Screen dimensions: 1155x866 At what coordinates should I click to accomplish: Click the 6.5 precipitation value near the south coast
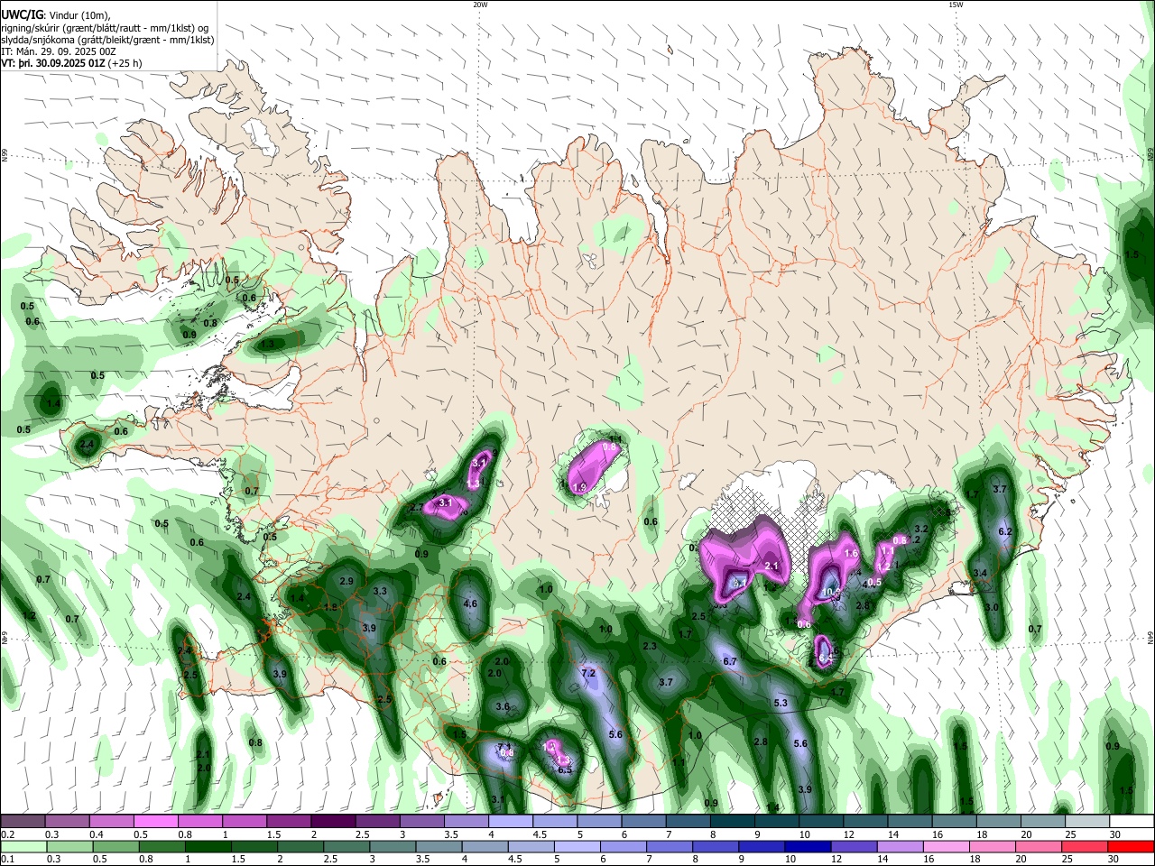click(x=565, y=770)
